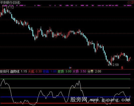134x106 pixels.
Task: Click the red S signal marker
Action: click(x=122, y=68)
